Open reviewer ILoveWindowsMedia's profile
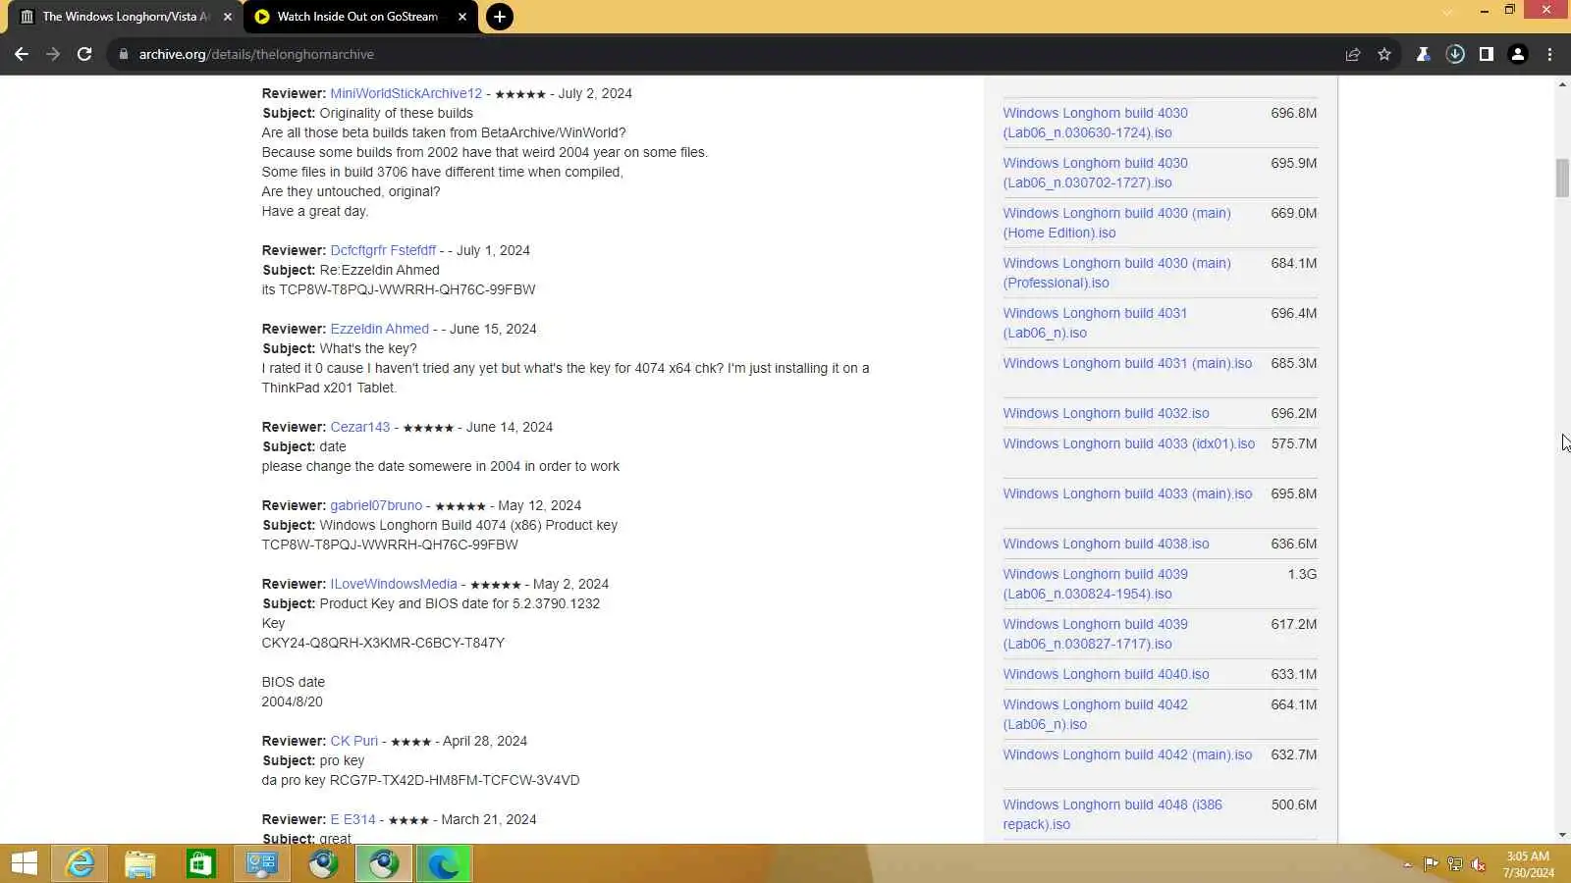 pyautogui.click(x=394, y=584)
